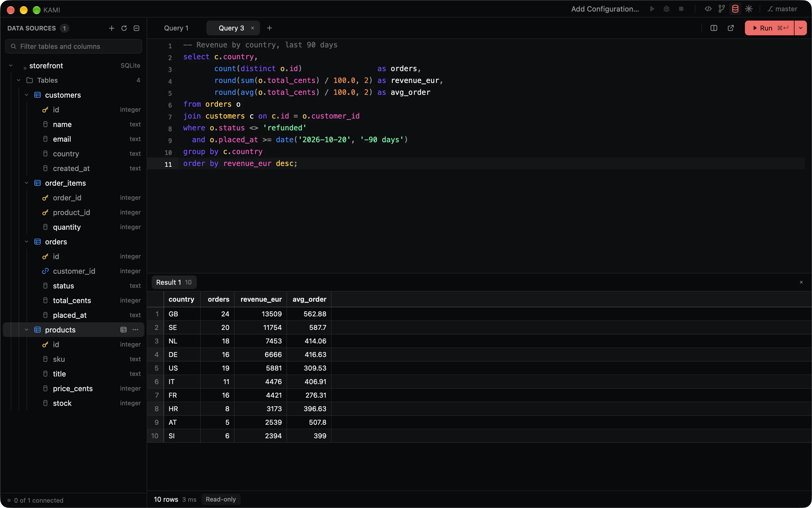
Task: Open table view icon on products
Action: click(123, 330)
